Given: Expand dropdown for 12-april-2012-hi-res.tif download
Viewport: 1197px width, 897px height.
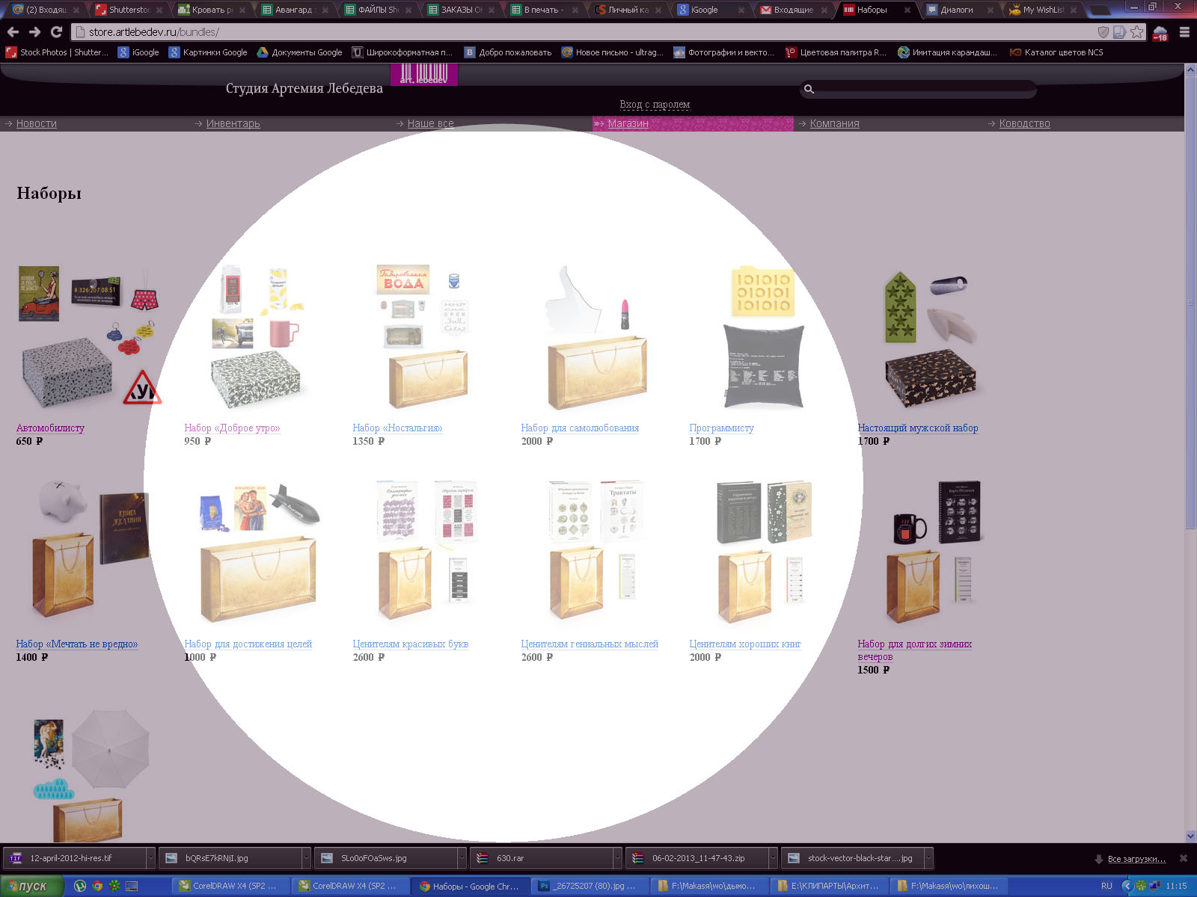Looking at the screenshot, I should [x=150, y=858].
